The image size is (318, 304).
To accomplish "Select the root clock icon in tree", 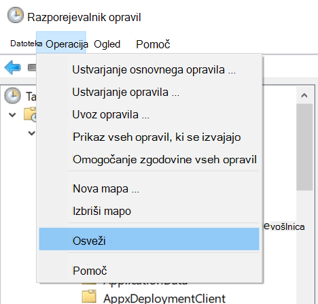I will 13,96.
